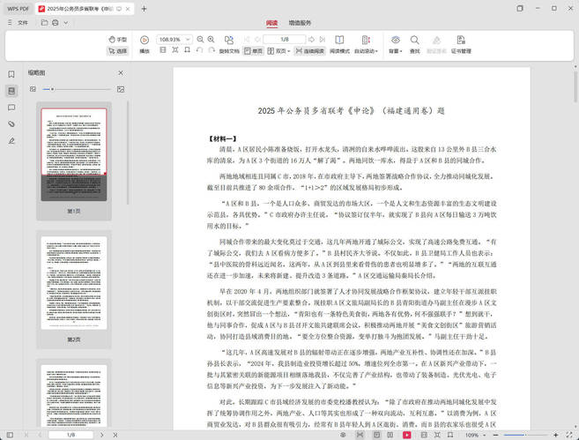Open the bookmark panel in sidebar
The image size is (579, 440).
pos(11,75)
